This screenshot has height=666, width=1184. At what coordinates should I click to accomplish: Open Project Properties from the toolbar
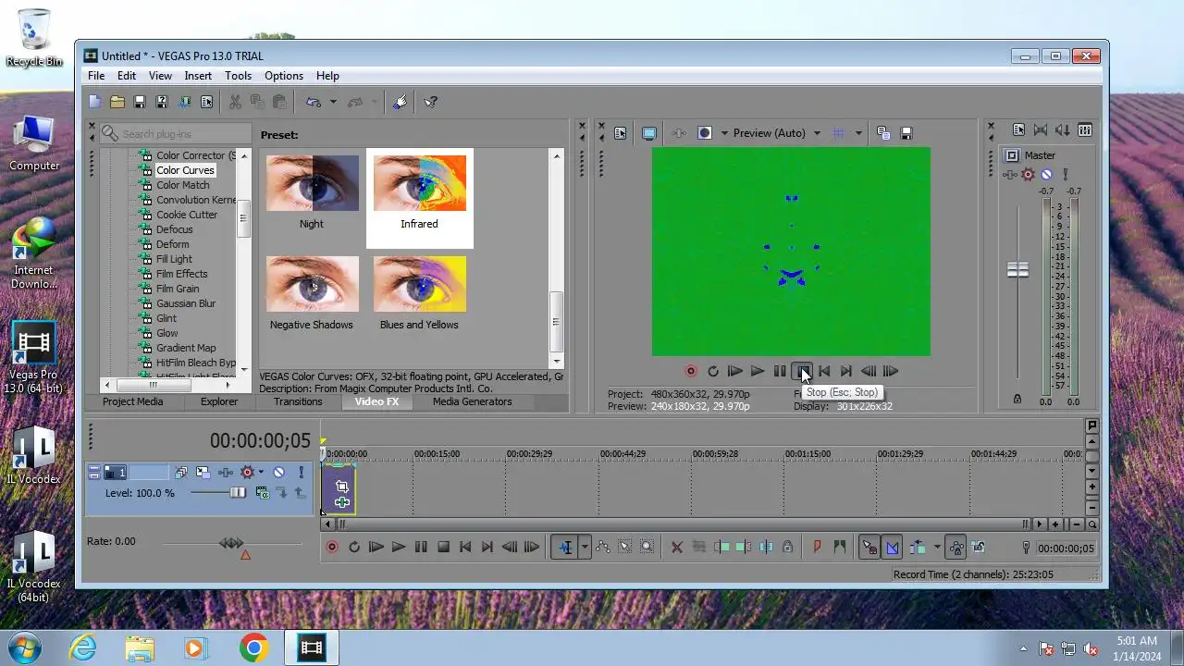click(x=206, y=102)
